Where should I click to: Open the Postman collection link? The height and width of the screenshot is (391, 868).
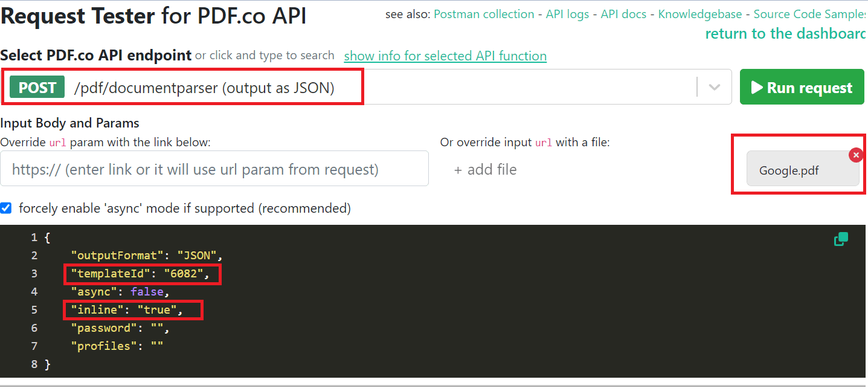(x=484, y=14)
